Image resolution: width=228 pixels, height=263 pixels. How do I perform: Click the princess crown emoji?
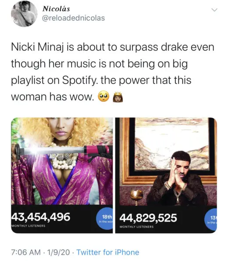click(118, 97)
